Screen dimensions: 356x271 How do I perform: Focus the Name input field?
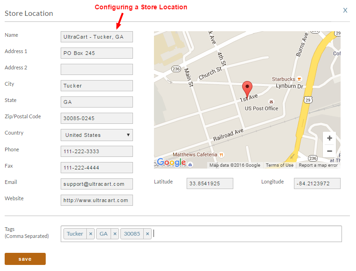(97, 37)
